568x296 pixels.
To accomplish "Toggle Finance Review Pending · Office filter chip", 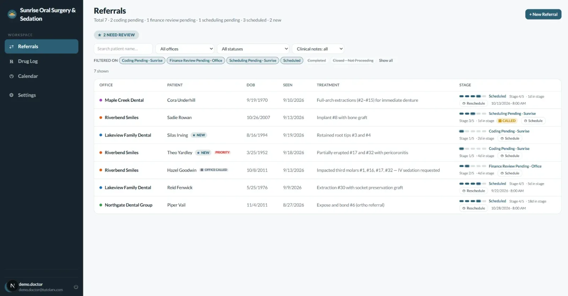I will 196,61.
